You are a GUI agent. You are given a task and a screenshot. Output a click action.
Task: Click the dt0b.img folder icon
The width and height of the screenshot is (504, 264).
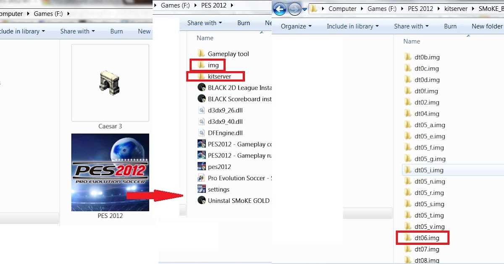[408, 57]
